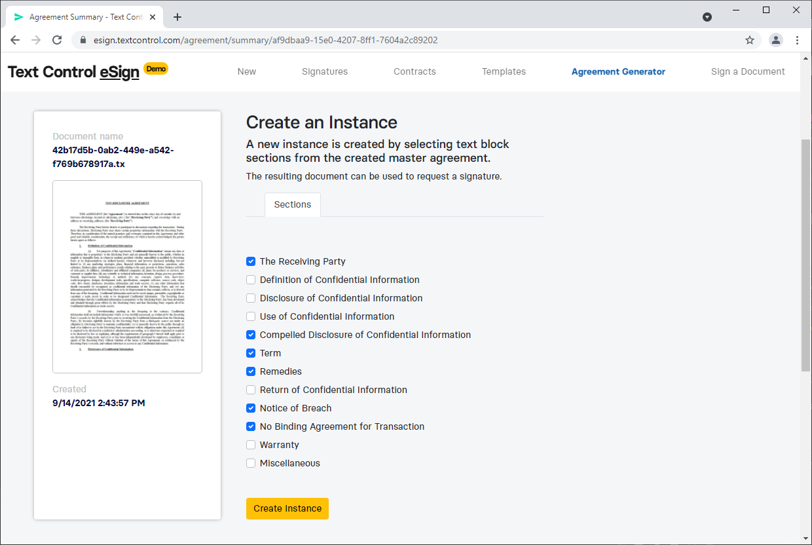Click the Create an Instance heading
The height and width of the screenshot is (545, 812).
(322, 122)
